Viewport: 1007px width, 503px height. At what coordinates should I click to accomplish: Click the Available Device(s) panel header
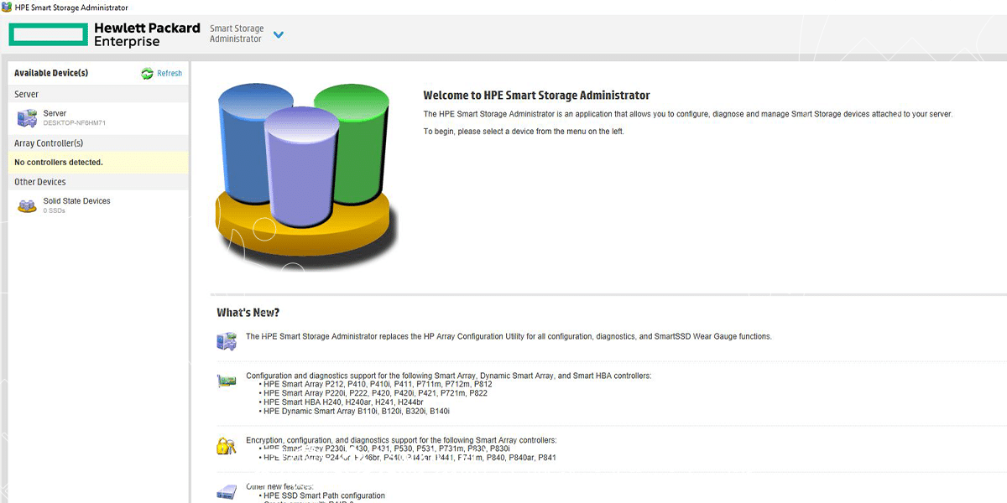(x=51, y=73)
